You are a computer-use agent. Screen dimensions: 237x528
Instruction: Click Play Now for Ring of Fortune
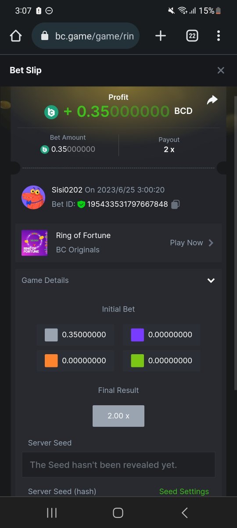187,243
